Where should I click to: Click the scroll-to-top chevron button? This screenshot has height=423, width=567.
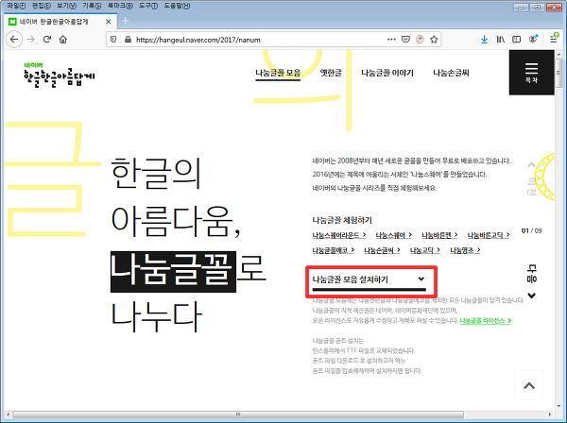click(x=529, y=385)
